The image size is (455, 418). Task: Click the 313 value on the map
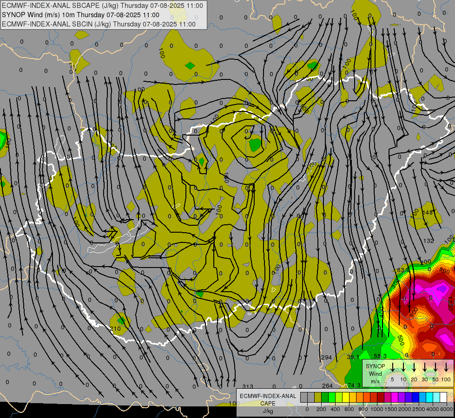[x=248, y=387]
